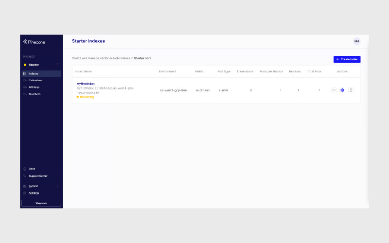Viewport: 389px width, 243px height.
Task: Click the us-west4-gcp-free environment cell
Action: (174, 90)
